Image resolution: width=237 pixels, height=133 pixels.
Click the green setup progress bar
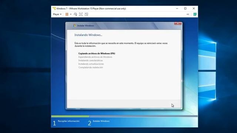pos(70,116)
